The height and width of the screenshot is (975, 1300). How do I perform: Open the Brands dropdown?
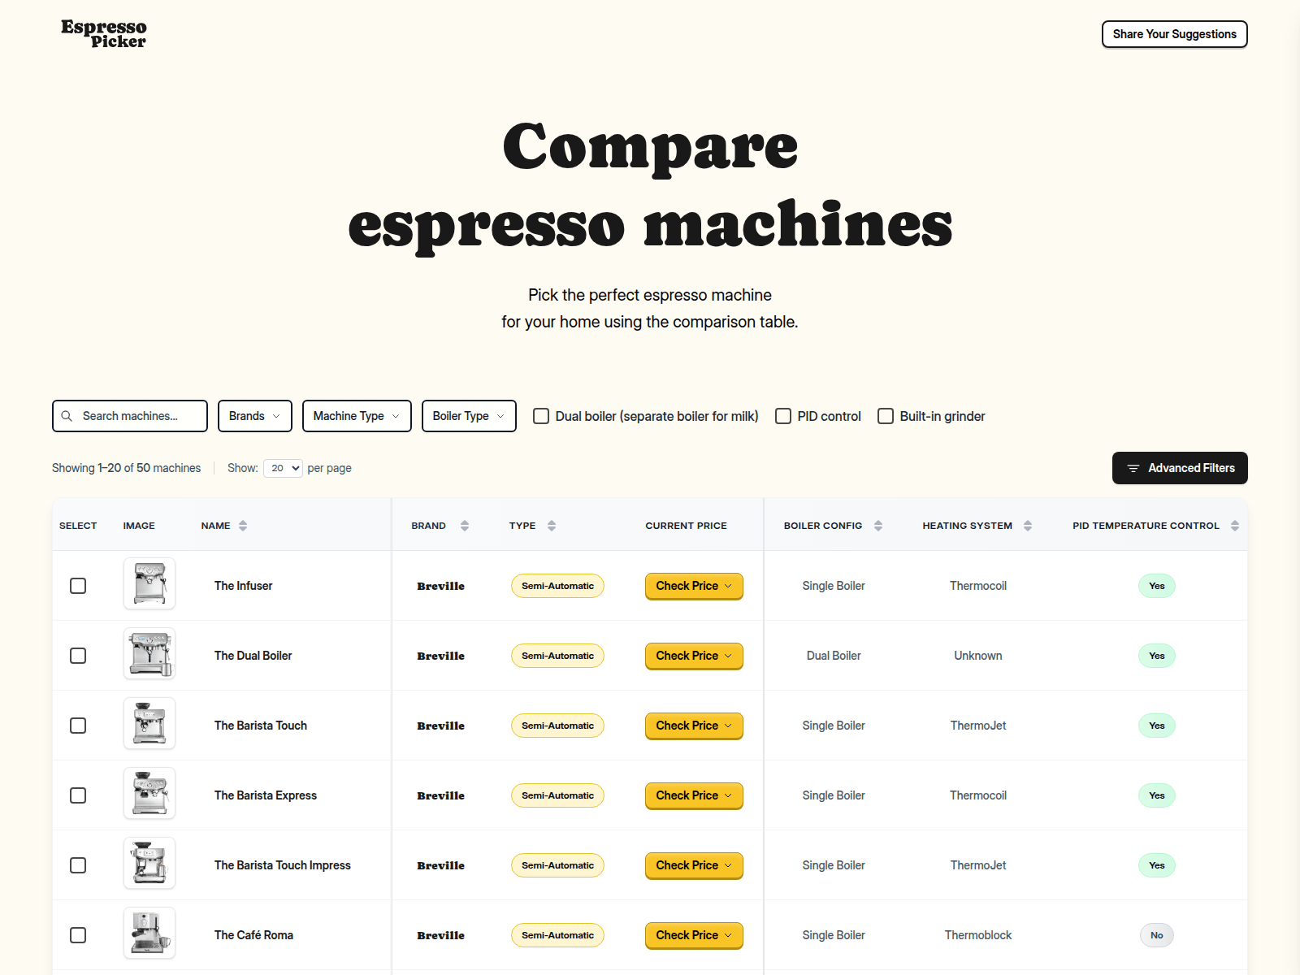coord(255,416)
